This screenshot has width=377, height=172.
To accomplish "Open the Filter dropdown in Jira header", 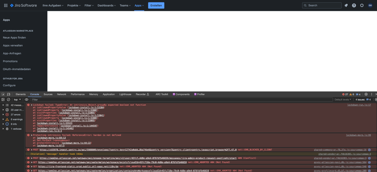I will pyautogui.click(x=89, y=5).
